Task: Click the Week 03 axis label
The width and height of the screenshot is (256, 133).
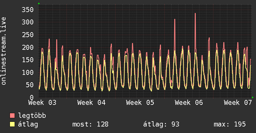Action: [42, 103]
